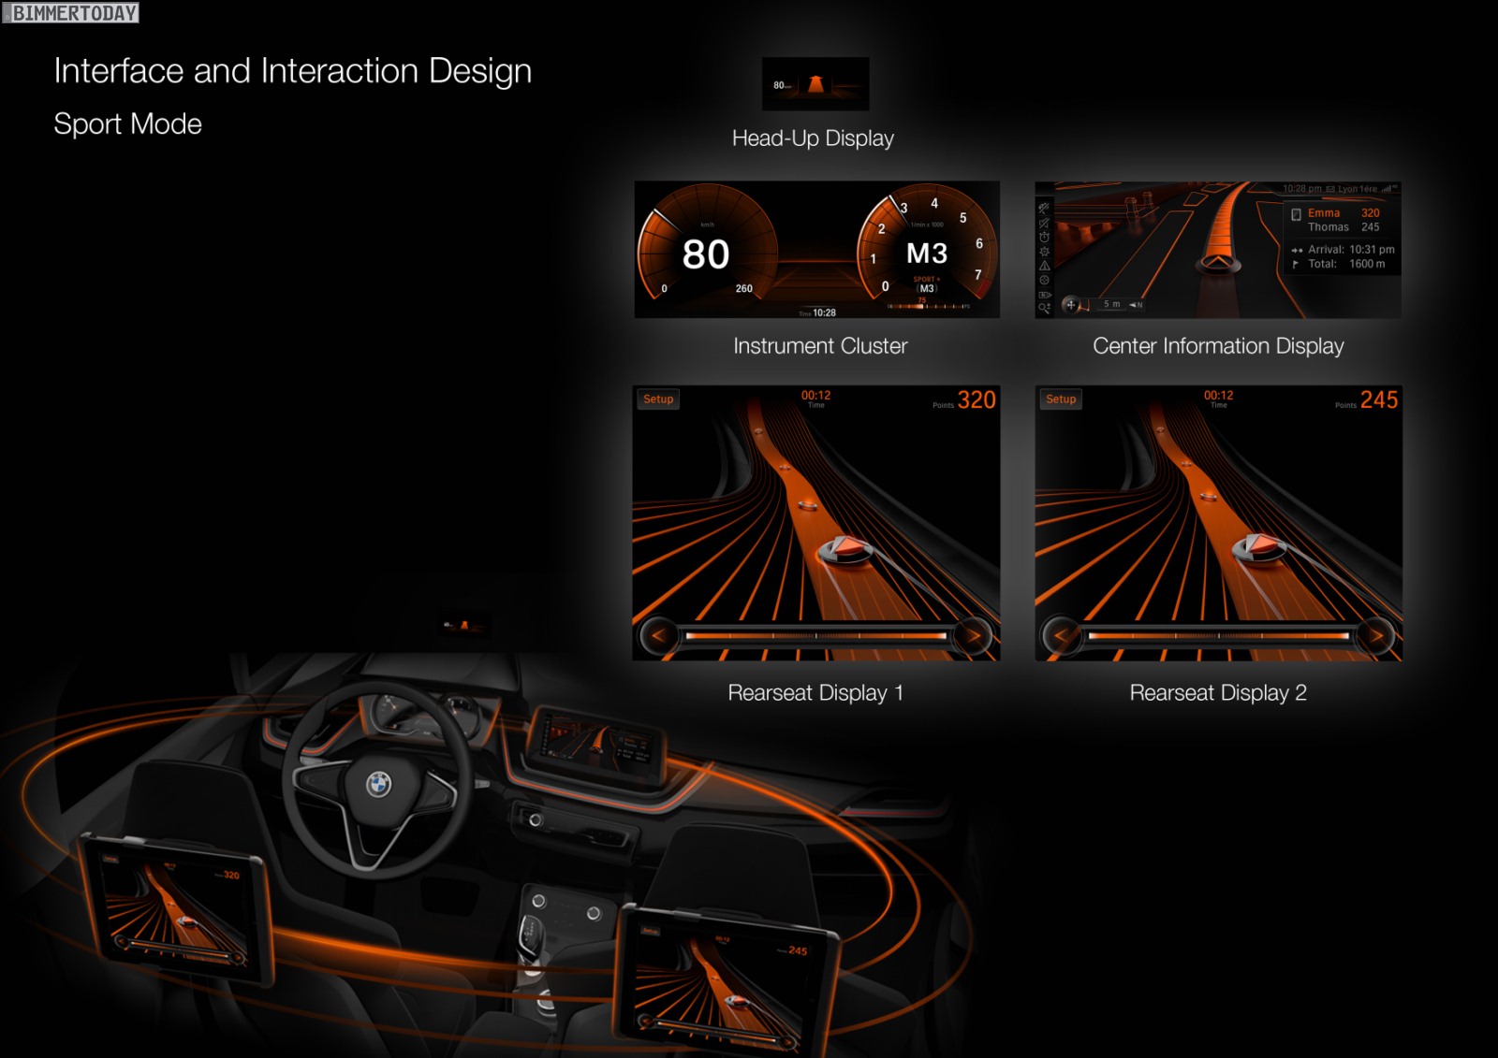1498x1058 pixels.
Task: Click the Head-Up Display thumbnail
Action: pyautogui.click(x=815, y=84)
